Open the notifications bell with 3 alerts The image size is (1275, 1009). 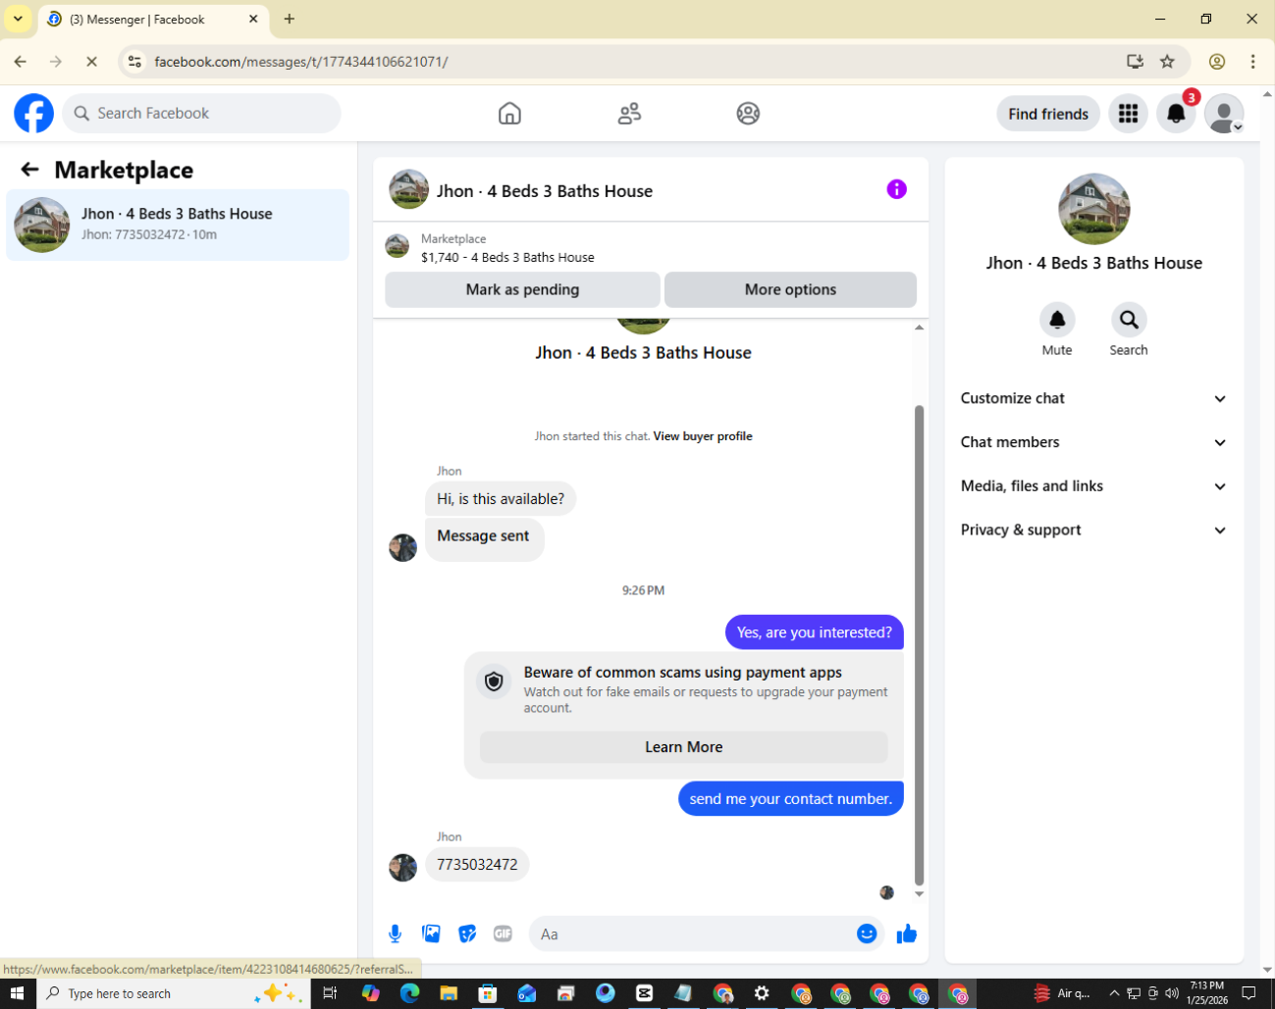[1176, 114]
